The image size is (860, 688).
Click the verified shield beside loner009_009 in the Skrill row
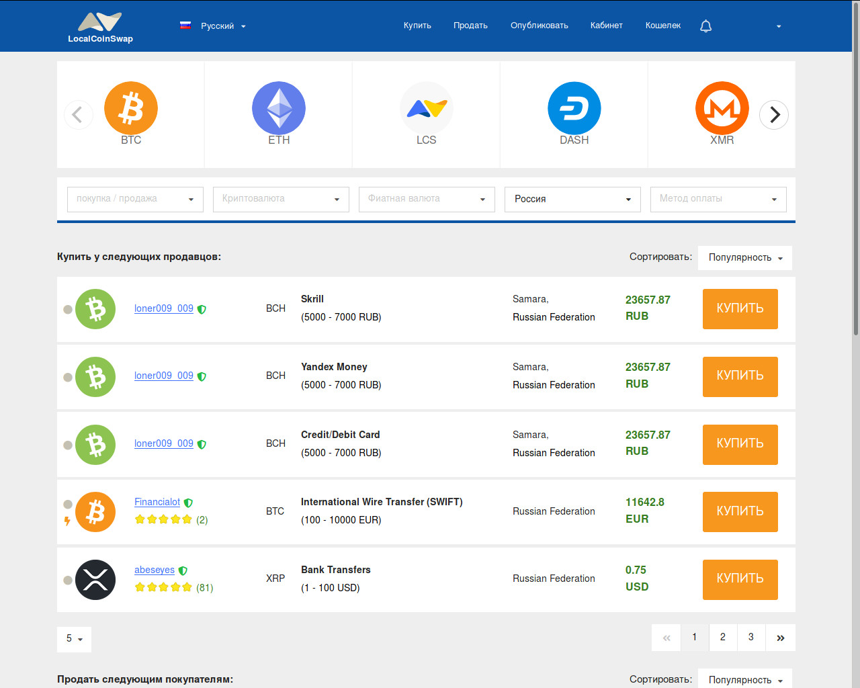202,309
